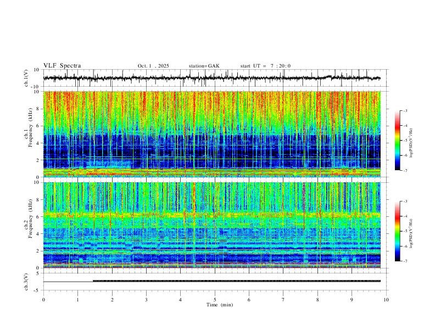435x336 pixels.
Task: Click the ch.2 colorbar "log(PSD)" label
Action: [x=411, y=233]
